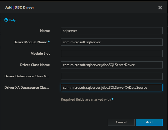This screenshot has height=130, width=168.
Task: Open the Help link
Action: tap(12, 20)
